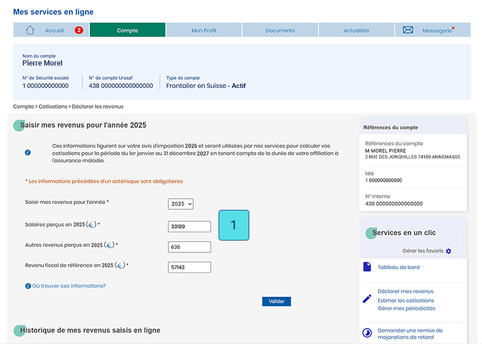Click the N° de Sécurité sociale value
This screenshot has width=482, height=344.
[45, 86]
